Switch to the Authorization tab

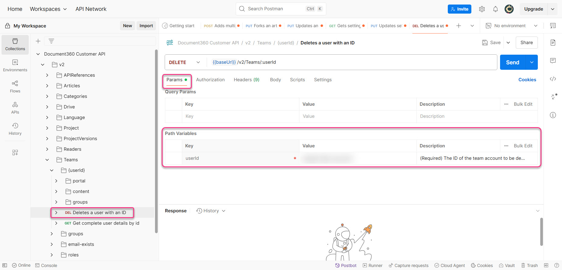point(210,80)
